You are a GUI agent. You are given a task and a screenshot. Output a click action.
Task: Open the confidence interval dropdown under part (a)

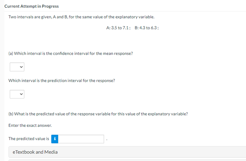tap(17, 67)
